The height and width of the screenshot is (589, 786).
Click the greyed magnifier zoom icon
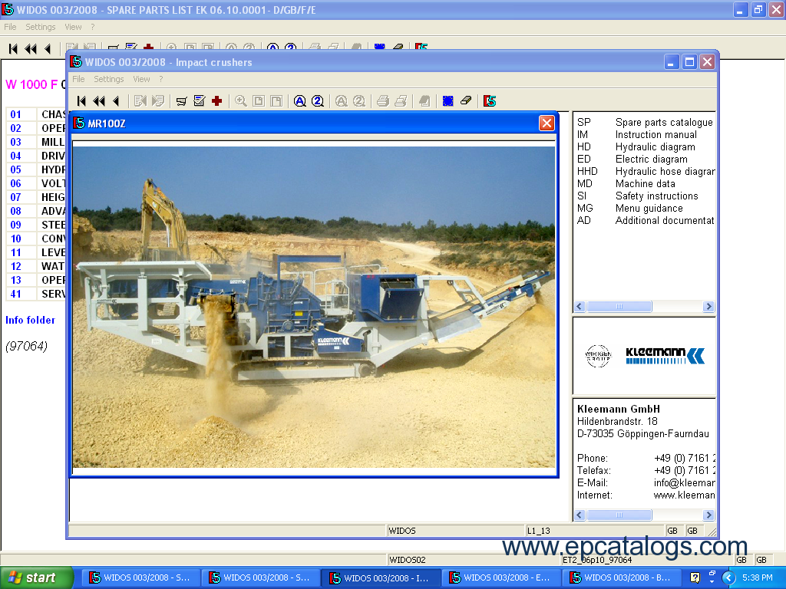(240, 101)
